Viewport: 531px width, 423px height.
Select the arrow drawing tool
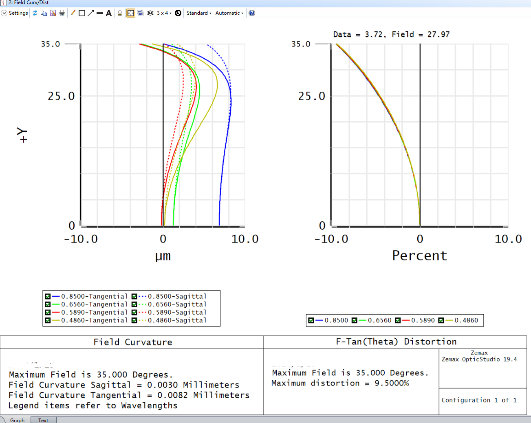[91, 13]
